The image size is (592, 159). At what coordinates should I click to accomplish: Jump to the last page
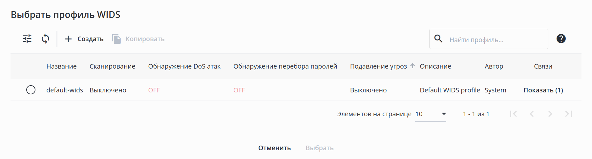click(568, 114)
